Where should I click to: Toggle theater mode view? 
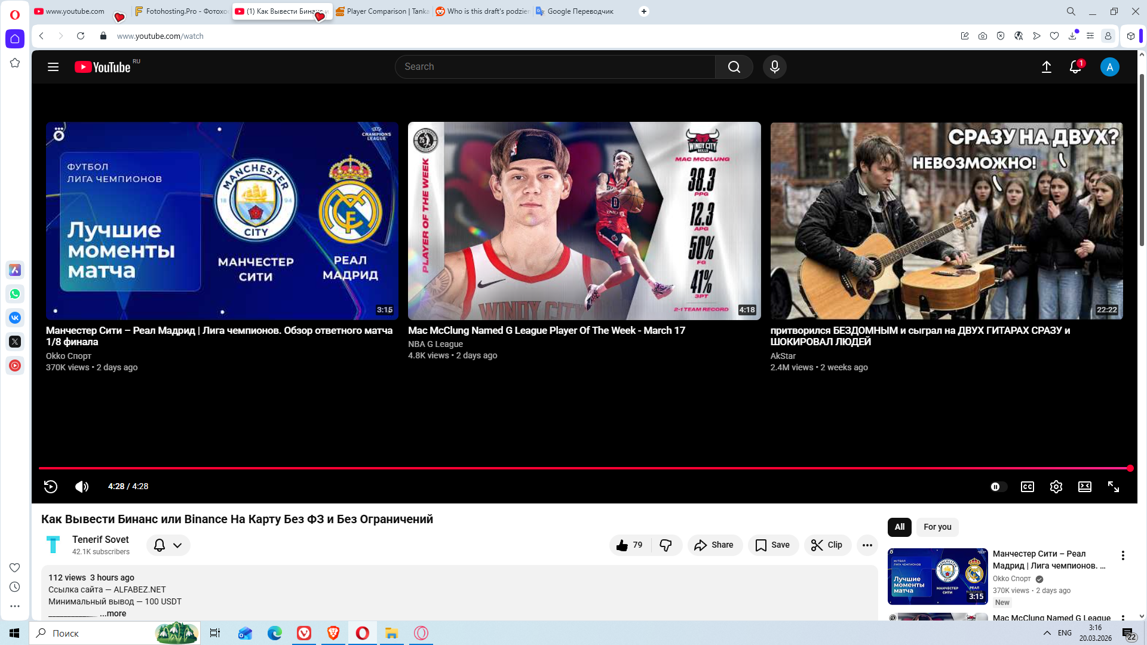point(1084,487)
